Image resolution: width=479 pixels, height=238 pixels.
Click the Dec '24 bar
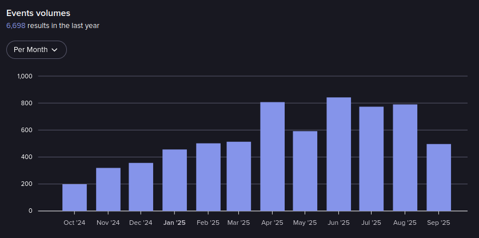141,187
